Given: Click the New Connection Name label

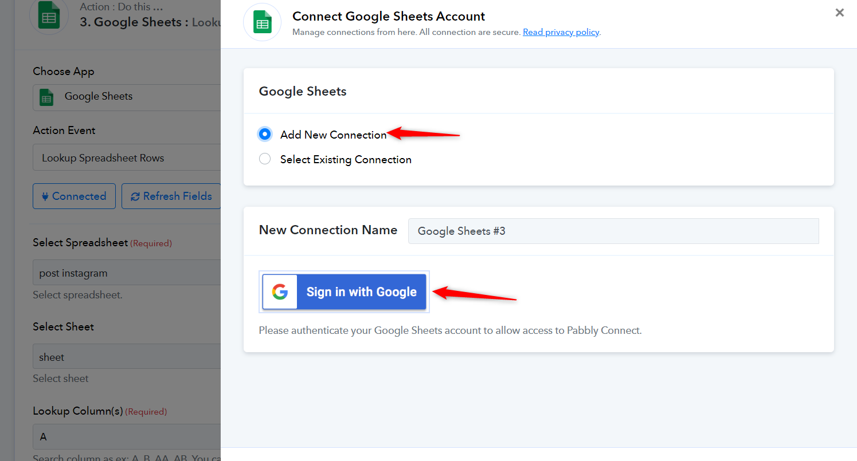Looking at the screenshot, I should pyautogui.click(x=328, y=230).
